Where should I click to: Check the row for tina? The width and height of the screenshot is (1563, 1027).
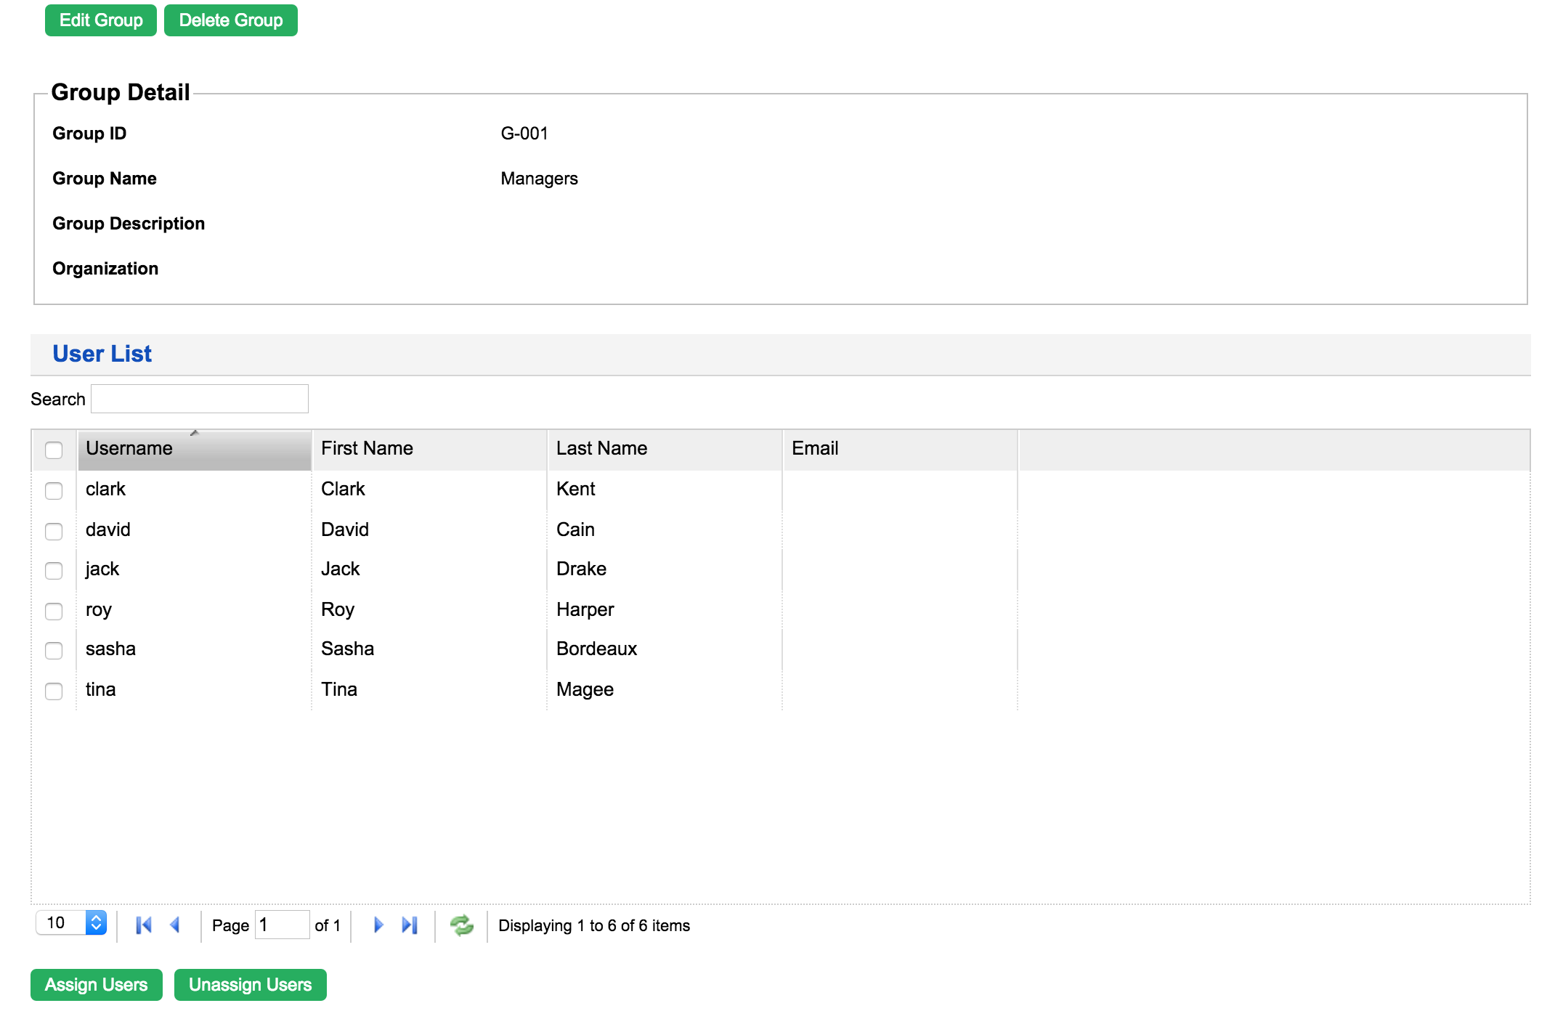click(54, 691)
